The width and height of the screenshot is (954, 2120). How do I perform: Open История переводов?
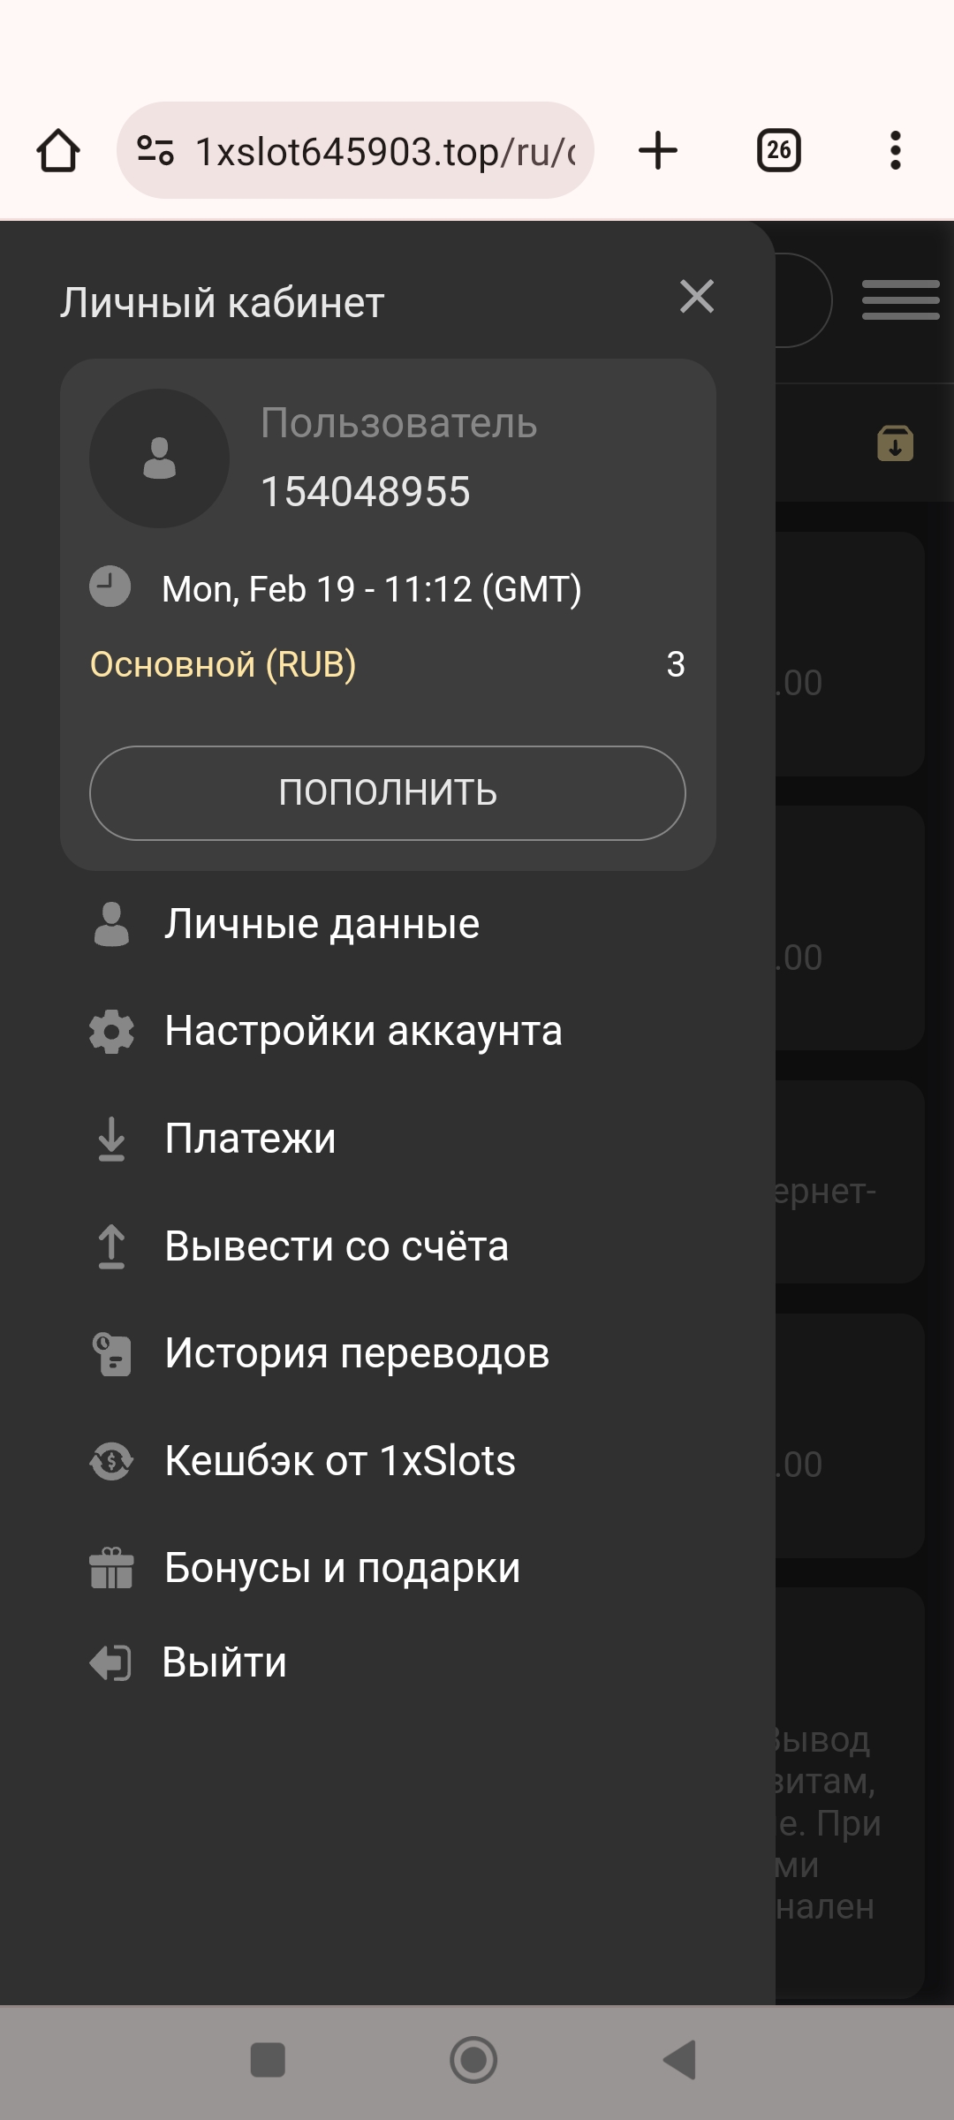[357, 1353]
